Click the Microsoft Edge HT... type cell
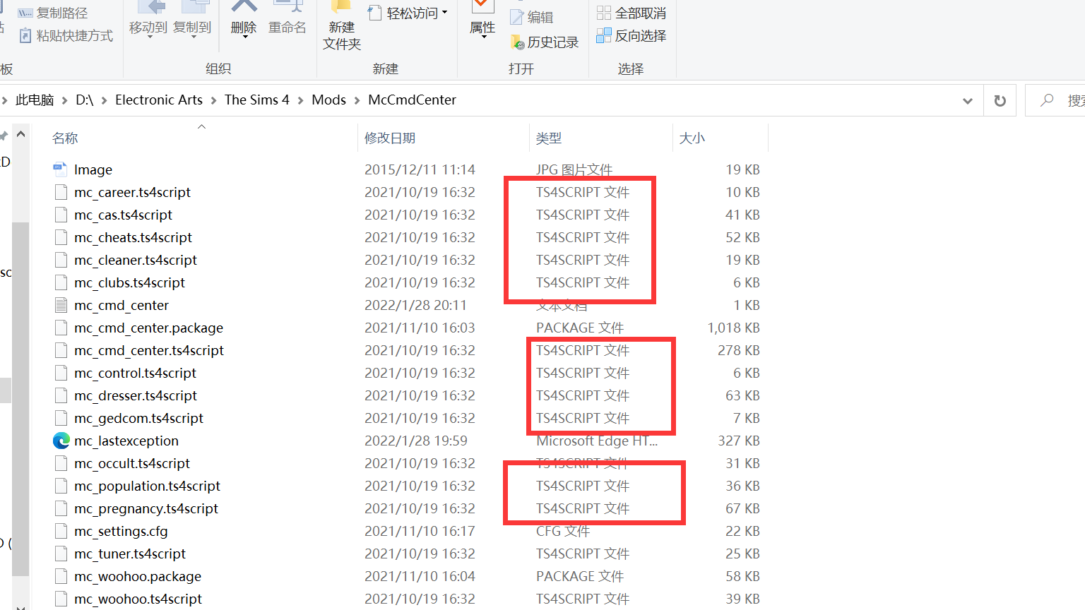 point(597,441)
